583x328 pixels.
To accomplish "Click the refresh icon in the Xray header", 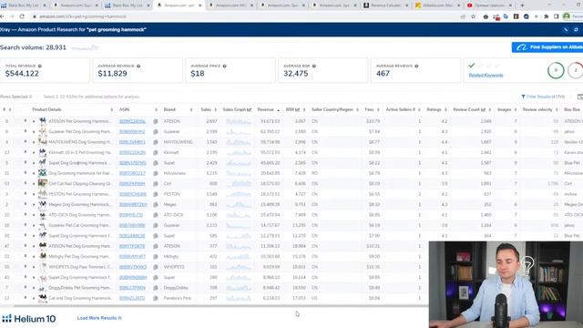I will [576, 30].
